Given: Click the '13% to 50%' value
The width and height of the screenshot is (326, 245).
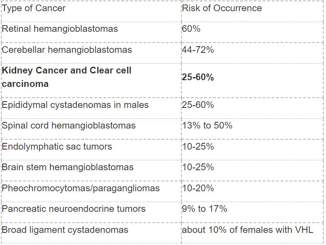Looking at the screenshot, I should pyautogui.click(x=207, y=125).
